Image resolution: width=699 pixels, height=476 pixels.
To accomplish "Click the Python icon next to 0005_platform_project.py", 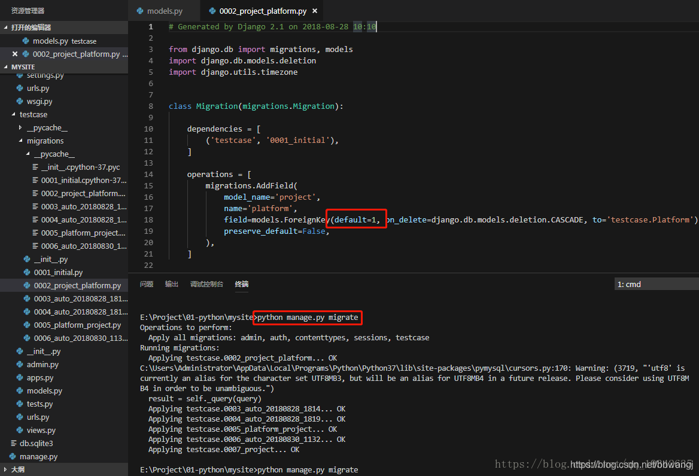I will (28, 325).
